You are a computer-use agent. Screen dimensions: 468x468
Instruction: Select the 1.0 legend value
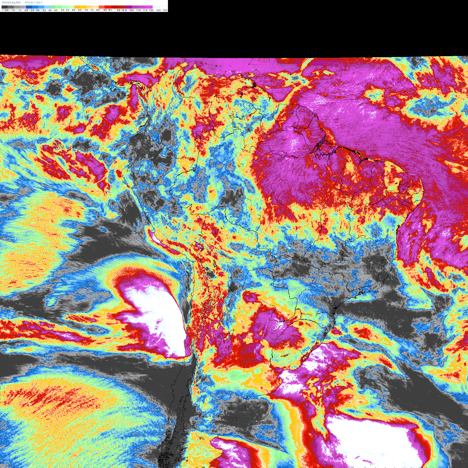(13, 10)
